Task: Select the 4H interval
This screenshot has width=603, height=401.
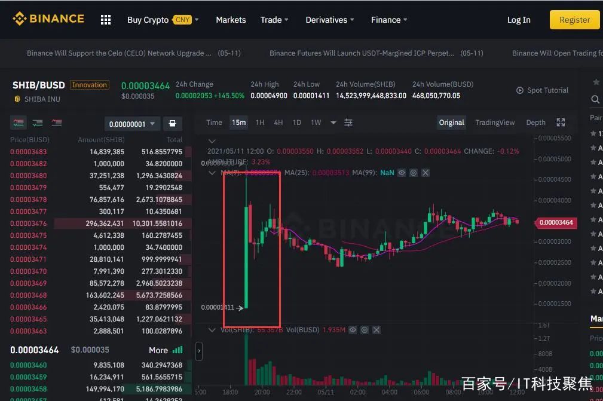Action: tap(278, 123)
